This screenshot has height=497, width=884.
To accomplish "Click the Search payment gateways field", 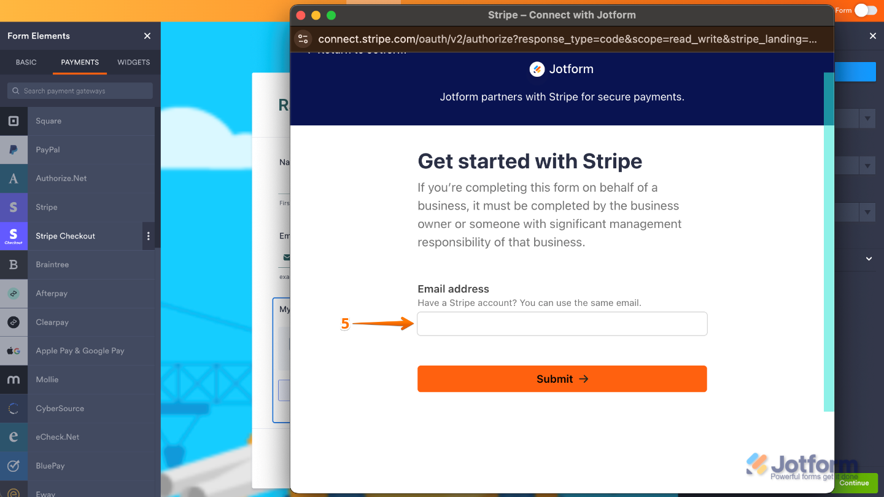I will (x=80, y=91).
